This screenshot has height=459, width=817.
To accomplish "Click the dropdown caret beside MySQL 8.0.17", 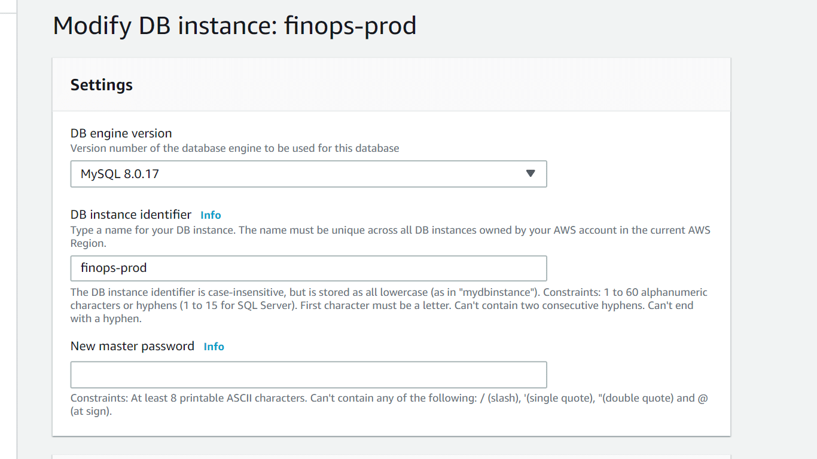I will click(530, 174).
